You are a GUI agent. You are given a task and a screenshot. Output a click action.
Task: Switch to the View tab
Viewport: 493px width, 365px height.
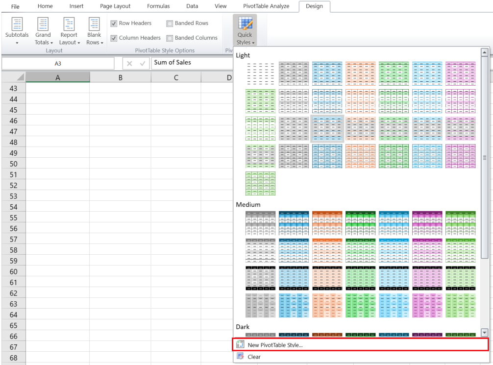221,6
